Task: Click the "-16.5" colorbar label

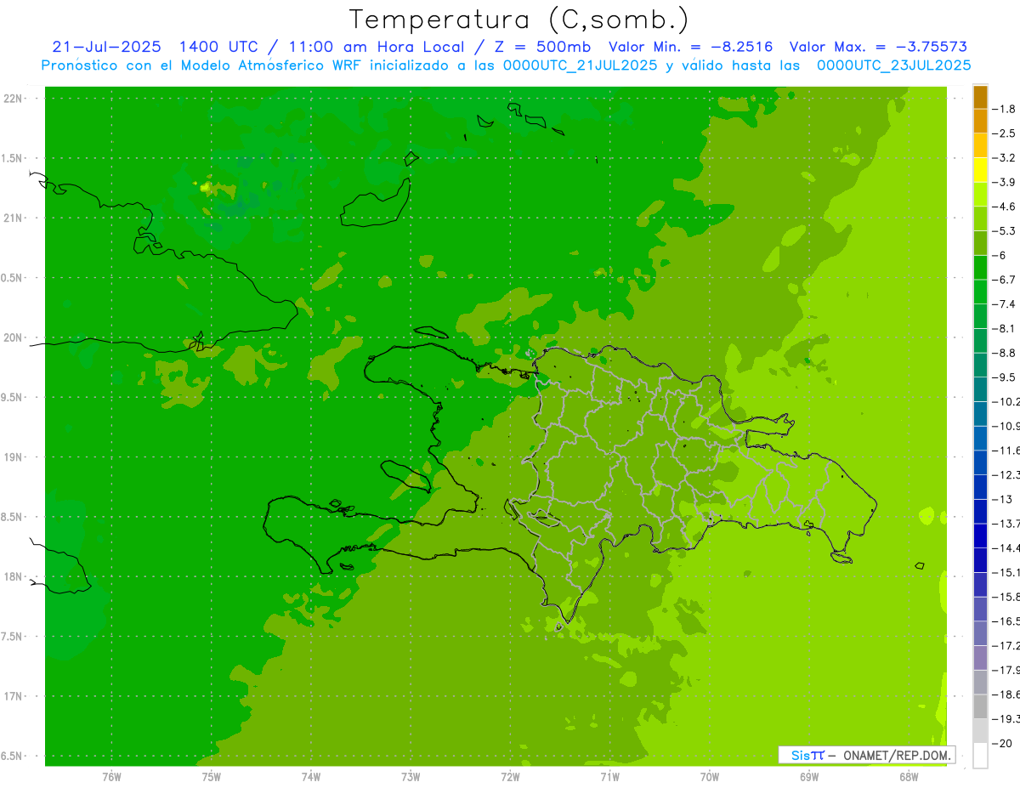Action: click(1006, 621)
